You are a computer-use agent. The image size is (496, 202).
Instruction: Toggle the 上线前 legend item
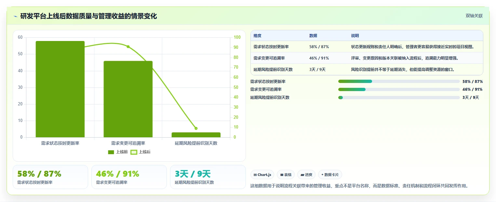tap(118, 152)
